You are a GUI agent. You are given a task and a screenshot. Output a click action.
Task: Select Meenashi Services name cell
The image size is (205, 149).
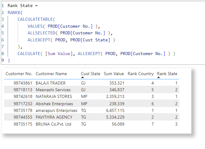pos(53,90)
